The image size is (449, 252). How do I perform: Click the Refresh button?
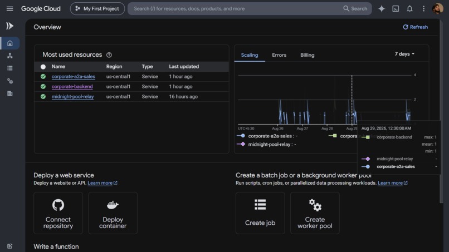click(x=415, y=27)
